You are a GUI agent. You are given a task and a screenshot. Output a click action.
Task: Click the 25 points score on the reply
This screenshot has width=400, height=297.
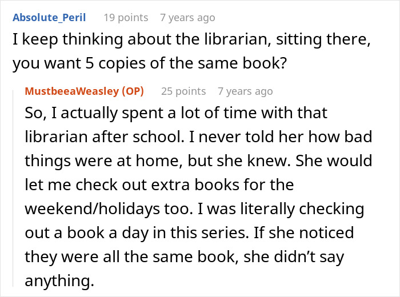click(183, 91)
